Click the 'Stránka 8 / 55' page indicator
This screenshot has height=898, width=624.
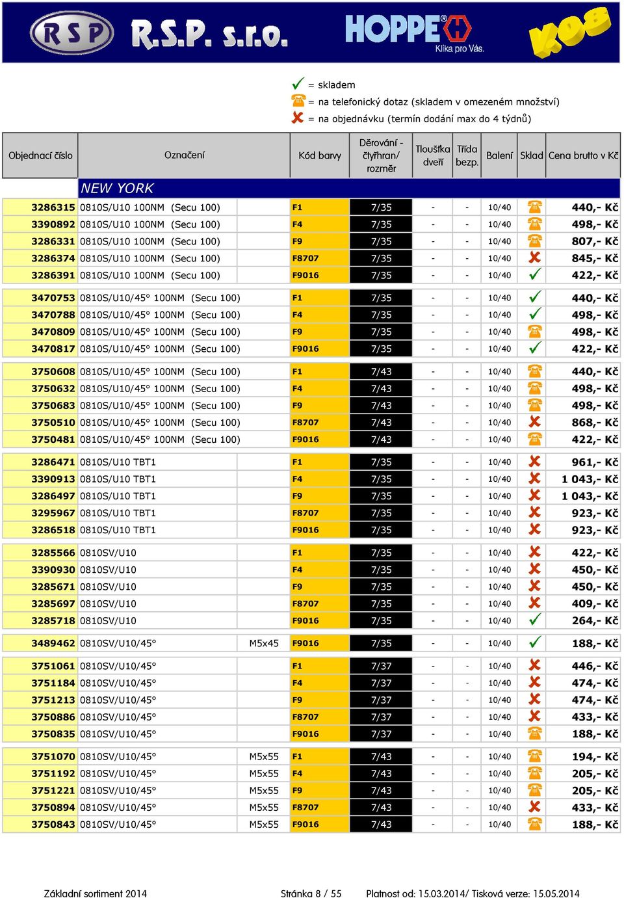pos(311,893)
